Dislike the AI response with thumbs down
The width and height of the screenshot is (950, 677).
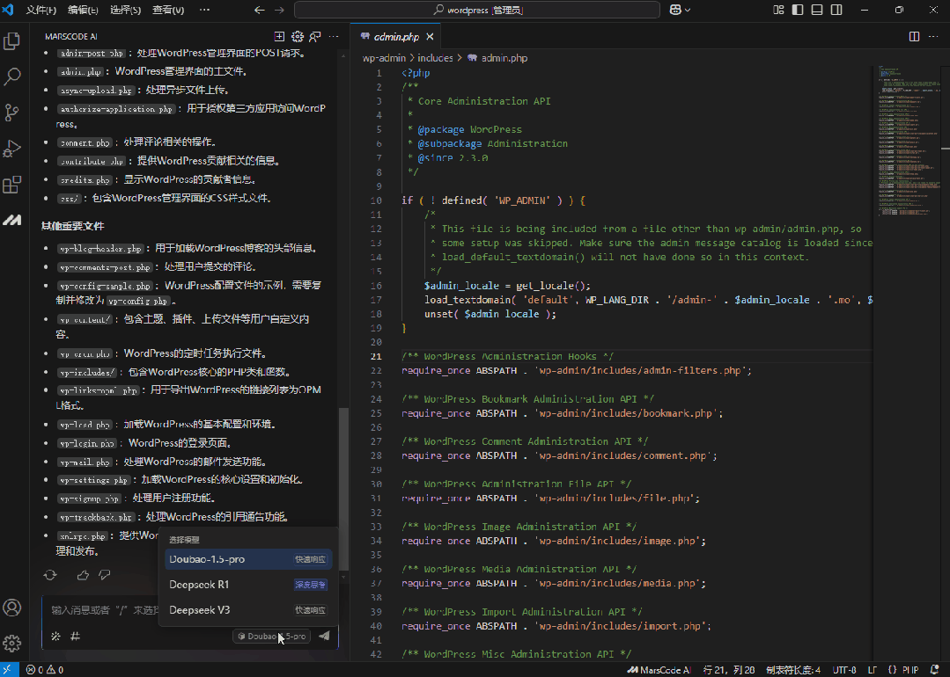tap(105, 575)
